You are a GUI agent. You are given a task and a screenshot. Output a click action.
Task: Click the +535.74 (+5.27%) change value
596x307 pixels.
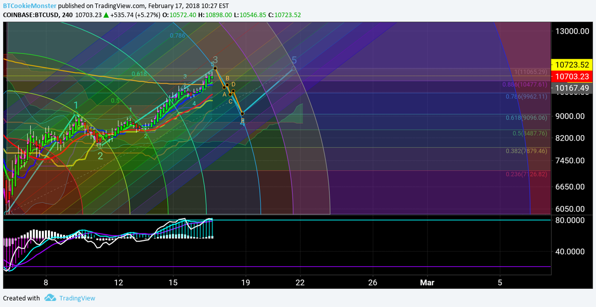click(135, 15)
